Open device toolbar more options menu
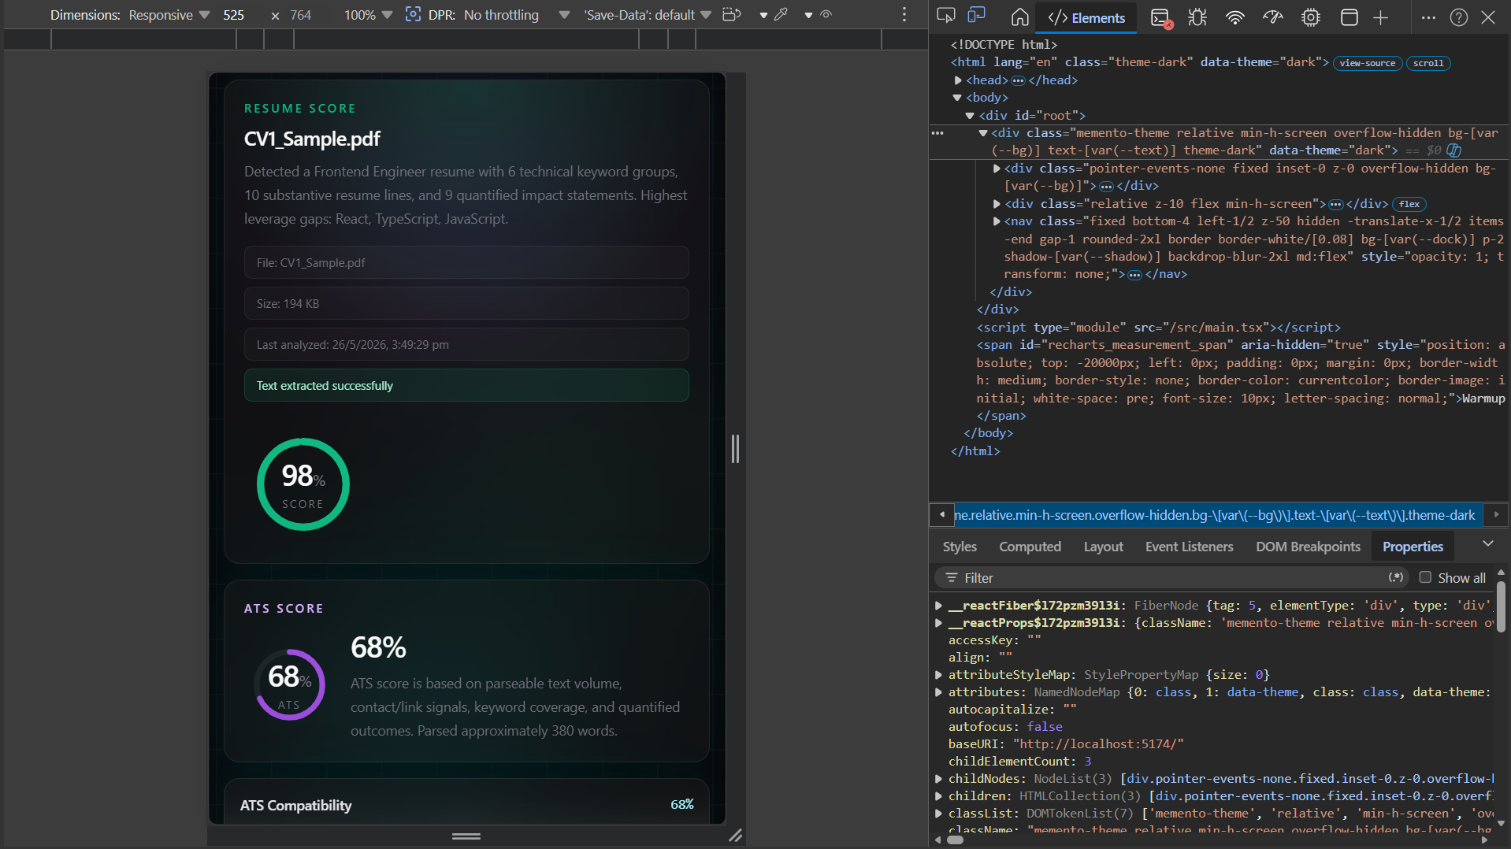The height and width of the screenshot is (849, 1511). tap(904, 14)
